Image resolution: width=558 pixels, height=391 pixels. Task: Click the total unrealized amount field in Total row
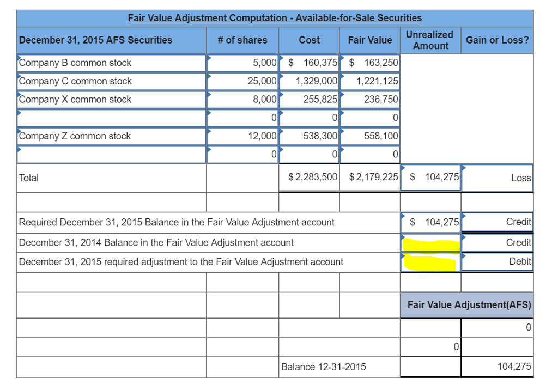pyautogui.click(x=430, y=177)
